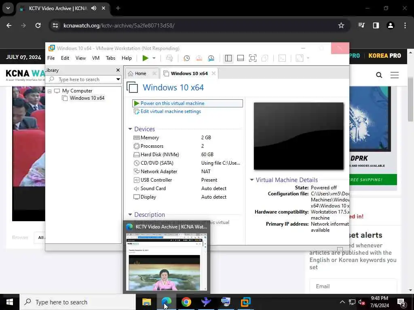Screen dimensions: 414x310
Task: Close the Windows 10 x64 tab
Action: click(x=213, y=73)
